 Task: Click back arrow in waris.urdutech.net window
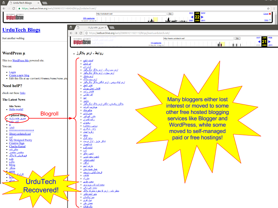point(71,33)
